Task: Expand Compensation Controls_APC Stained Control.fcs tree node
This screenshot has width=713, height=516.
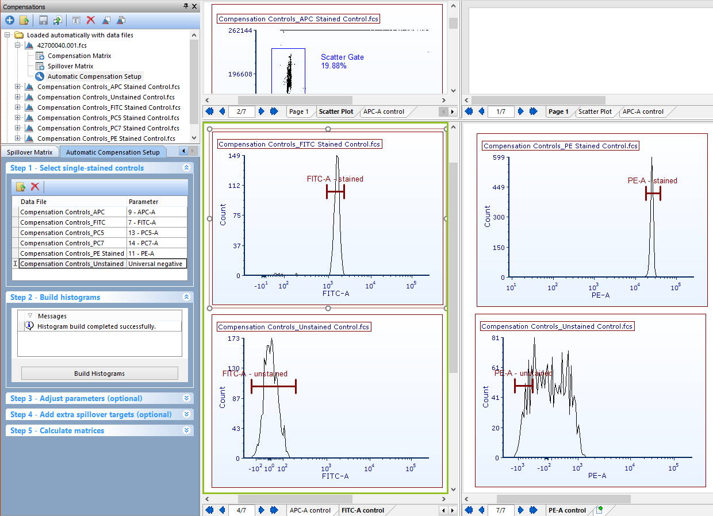Action: (x=18, y=87)
